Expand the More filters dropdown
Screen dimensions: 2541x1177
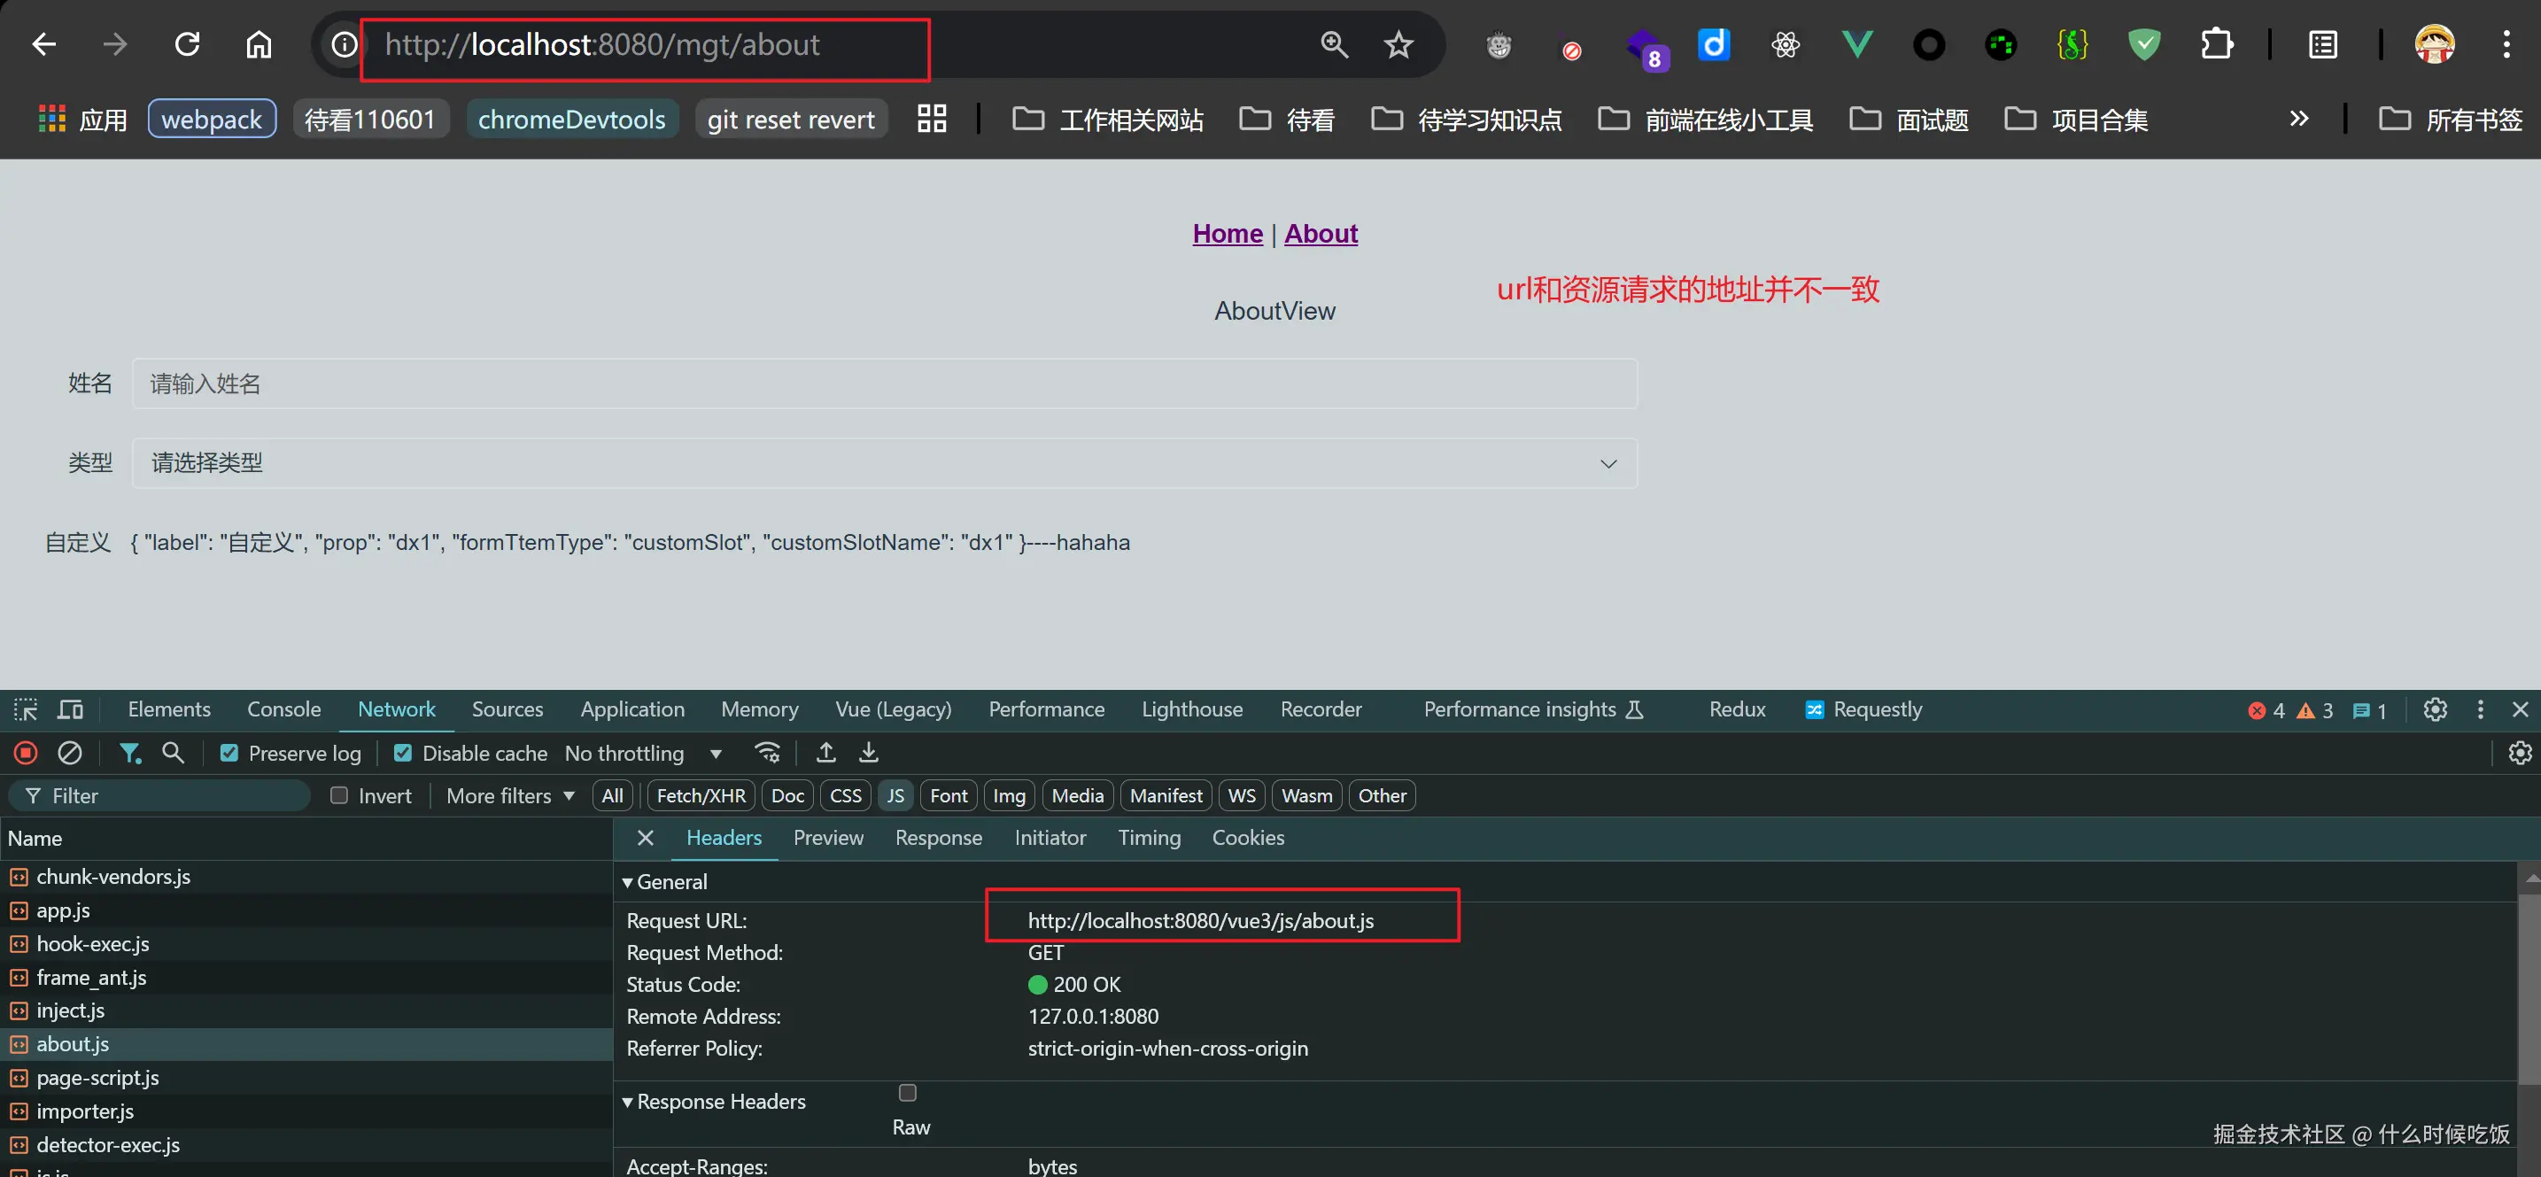click(509, 795)
